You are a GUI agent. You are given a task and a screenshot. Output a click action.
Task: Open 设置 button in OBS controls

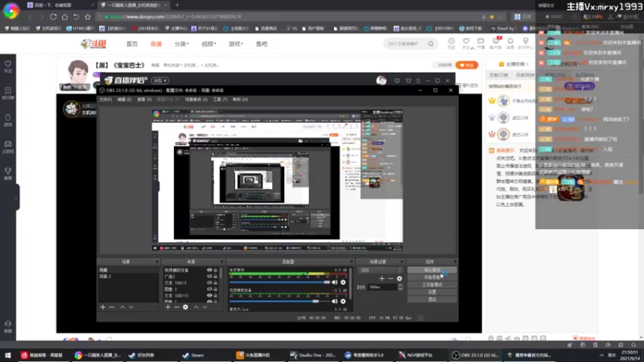[431, 292]
